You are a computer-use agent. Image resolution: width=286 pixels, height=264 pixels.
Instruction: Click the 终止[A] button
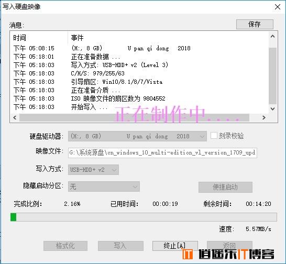point(175,246)
